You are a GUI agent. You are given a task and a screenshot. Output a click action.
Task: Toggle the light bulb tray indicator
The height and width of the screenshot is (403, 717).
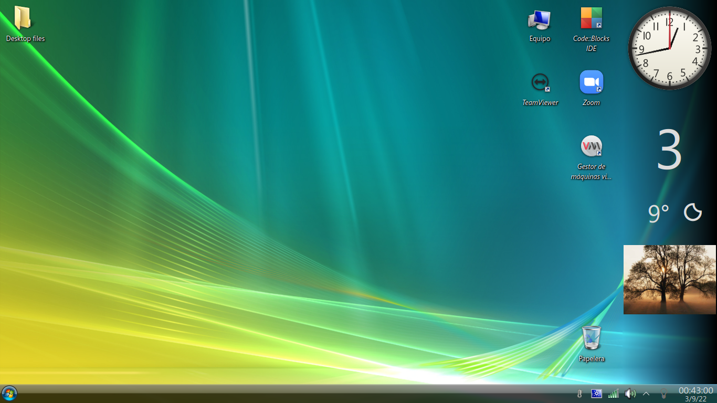(664, 393)
